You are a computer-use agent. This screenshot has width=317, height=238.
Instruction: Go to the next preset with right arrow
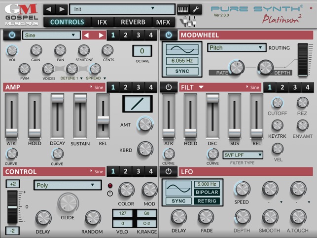(61, 9)
